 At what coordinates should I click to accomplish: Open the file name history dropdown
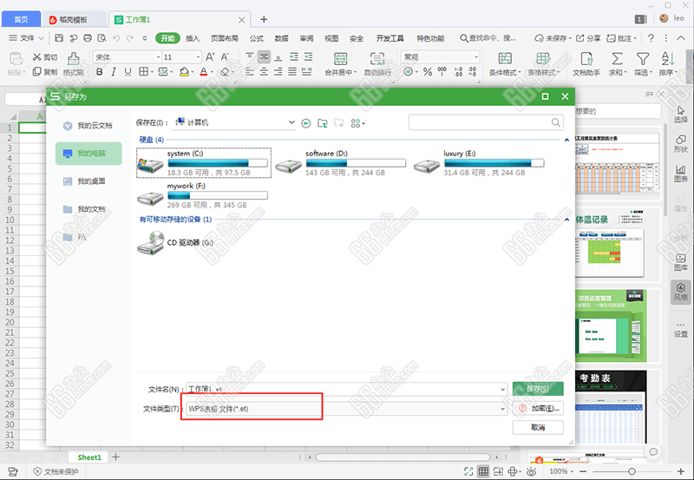(x=503, y=389)
